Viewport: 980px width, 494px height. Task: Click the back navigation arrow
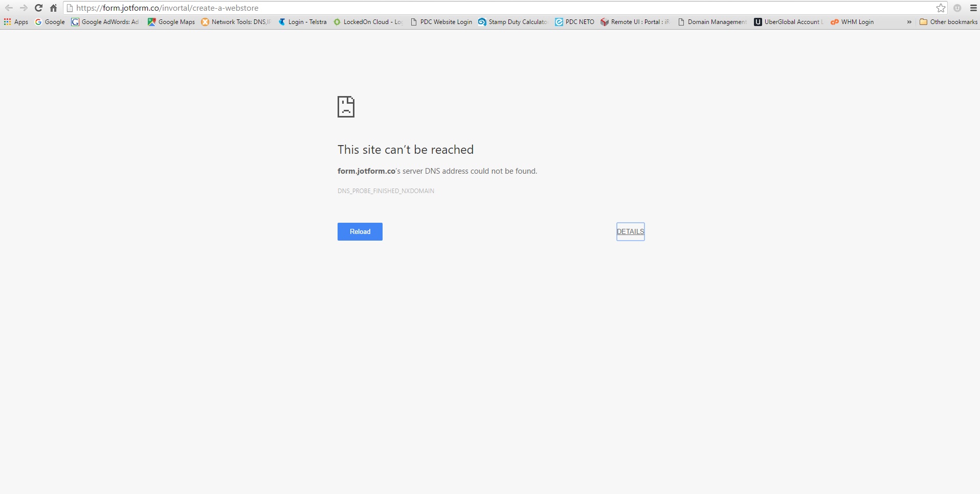click(x=9, y=8)
